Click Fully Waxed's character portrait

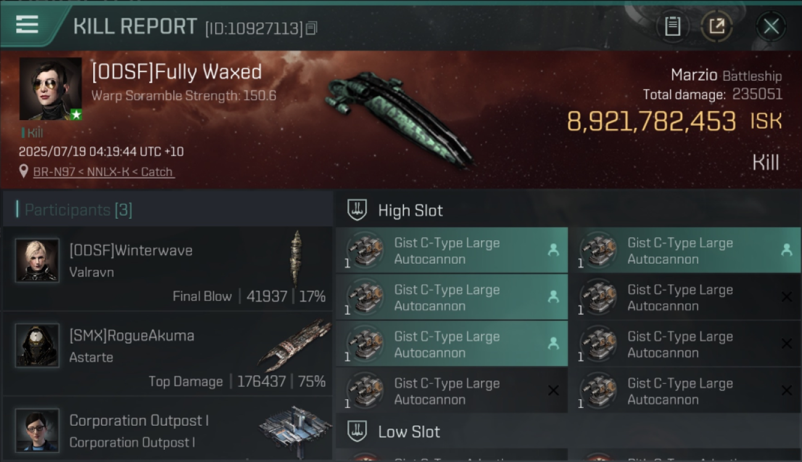[51, 89]
